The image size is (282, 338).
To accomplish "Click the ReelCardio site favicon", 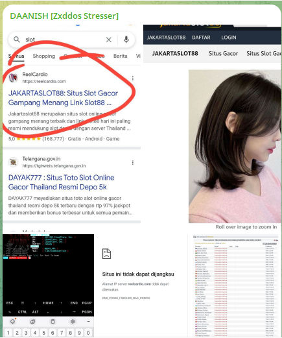I will click(x=13, y=77).
